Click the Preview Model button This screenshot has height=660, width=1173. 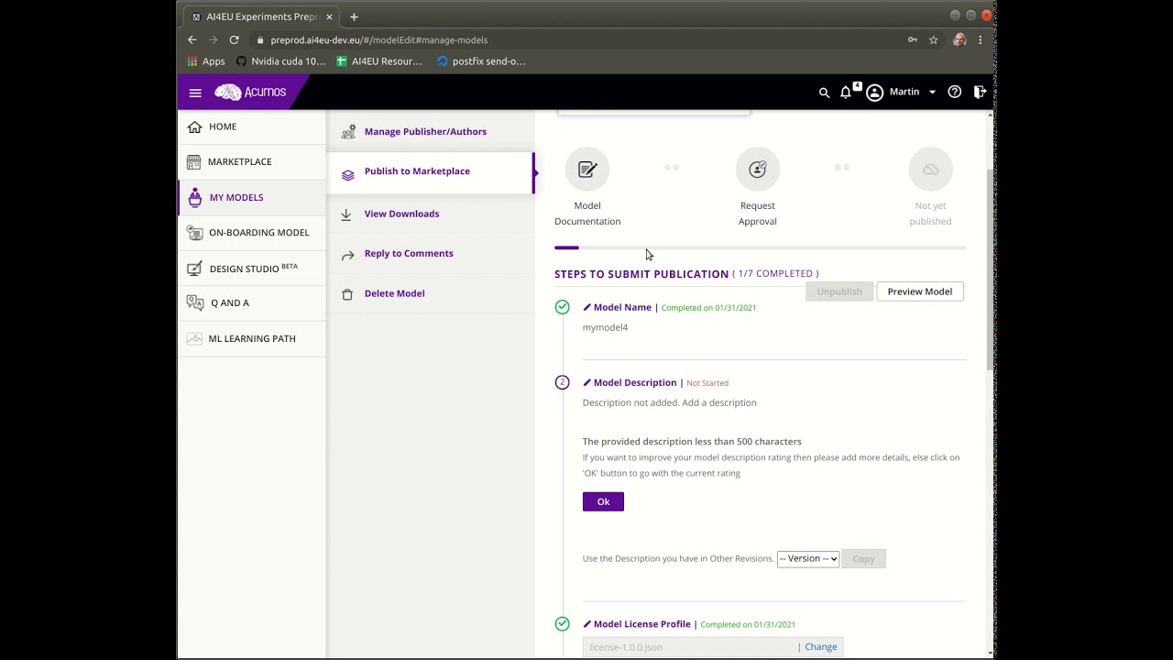[x=919, y=291]
